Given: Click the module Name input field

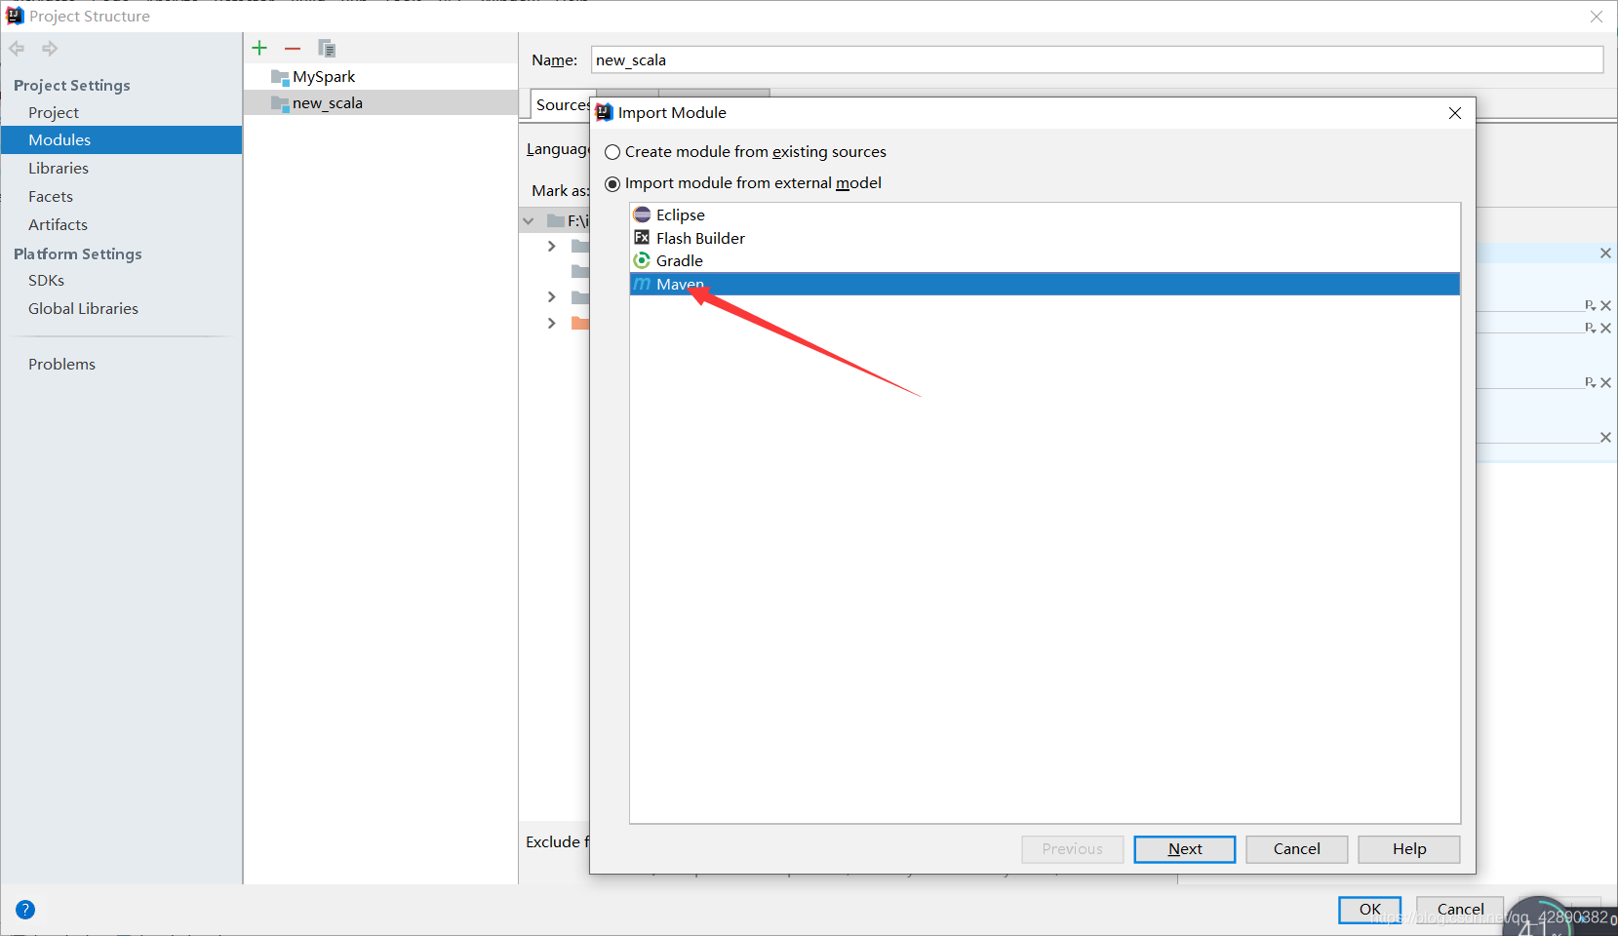Looking at the screenshot, I should [1097, 60].
